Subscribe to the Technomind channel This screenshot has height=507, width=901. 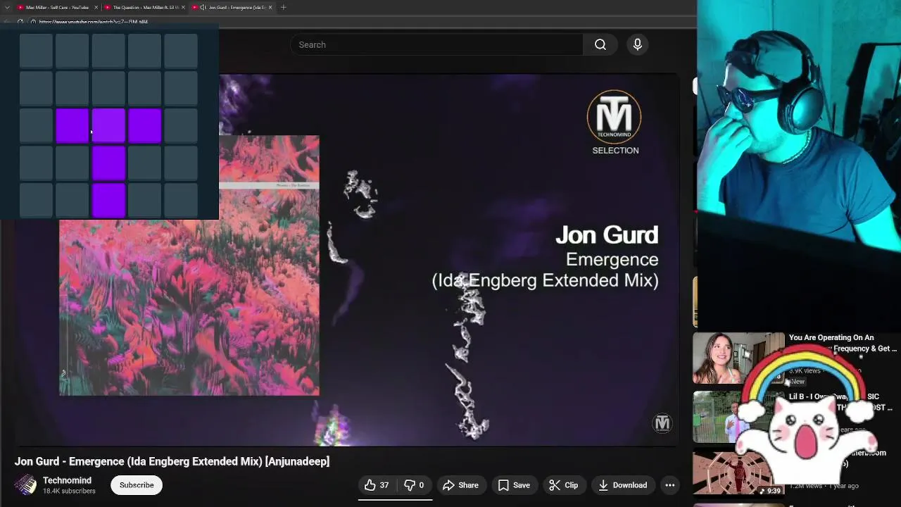coord(137,485)
